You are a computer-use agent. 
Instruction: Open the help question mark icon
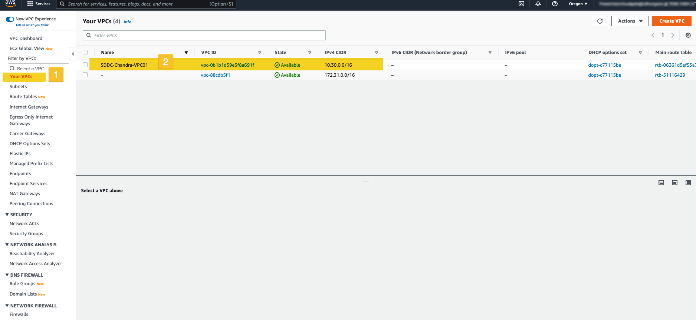[555, 4]
